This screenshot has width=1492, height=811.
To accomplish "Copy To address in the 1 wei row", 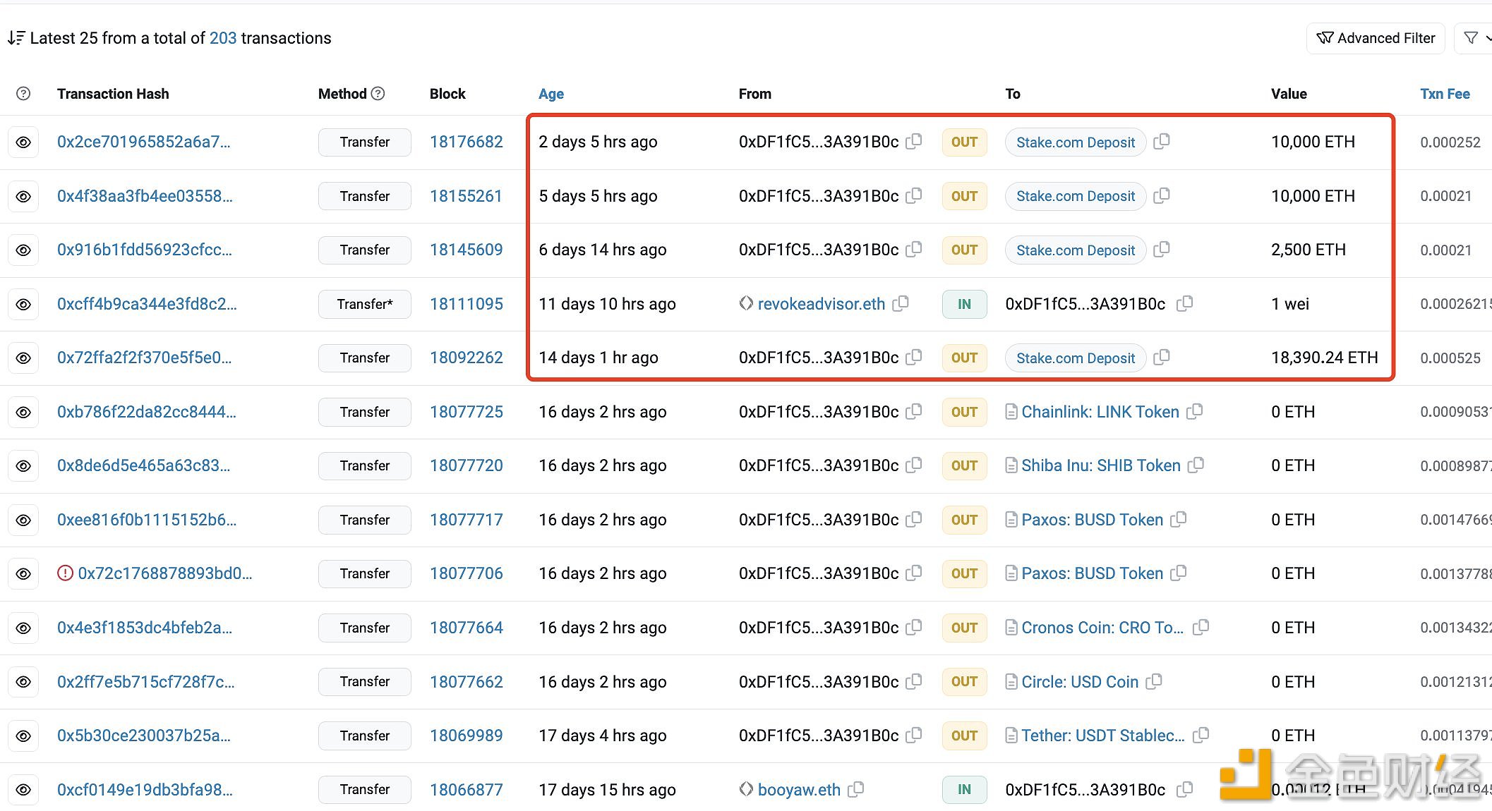I will pos(1185,303).
